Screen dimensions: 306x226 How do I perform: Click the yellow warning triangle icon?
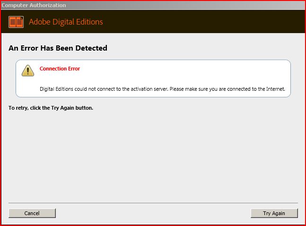click(28, 70)
